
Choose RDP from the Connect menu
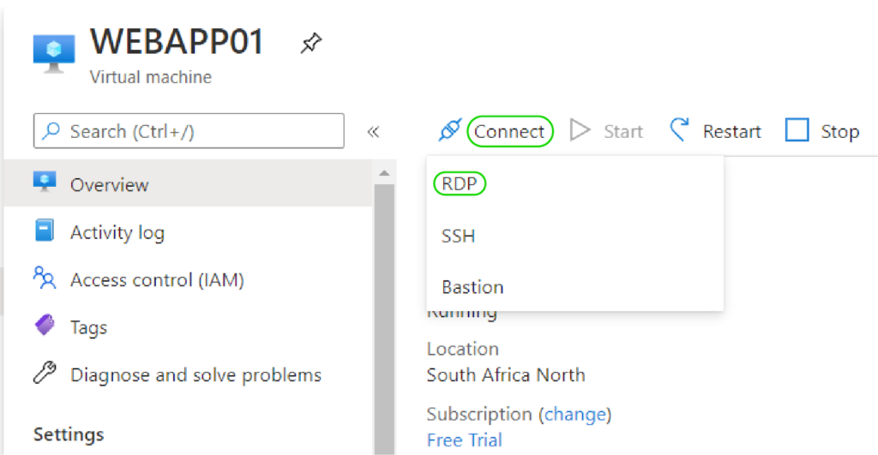[460, 183]
